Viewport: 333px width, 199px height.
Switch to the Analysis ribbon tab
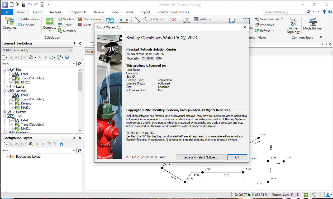pyautogui.click(x=55, y=12)
